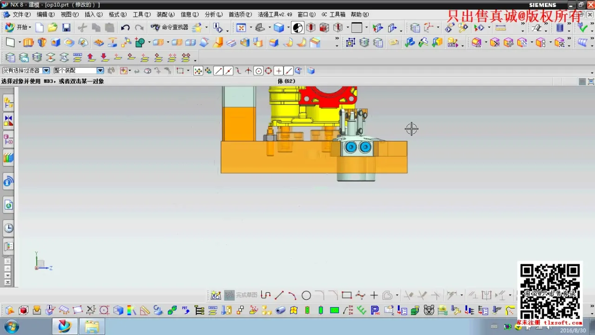Open the selection filter type dropdown
This screenshot has height=335, width=595.
pyautogui.click(x=46, y=71)
